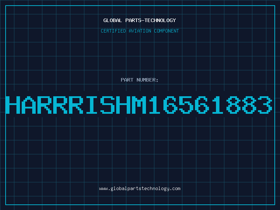Click the letter S in the part number
Screen dimensions: 280x210
pyautogui.click(x=107, y=105)
